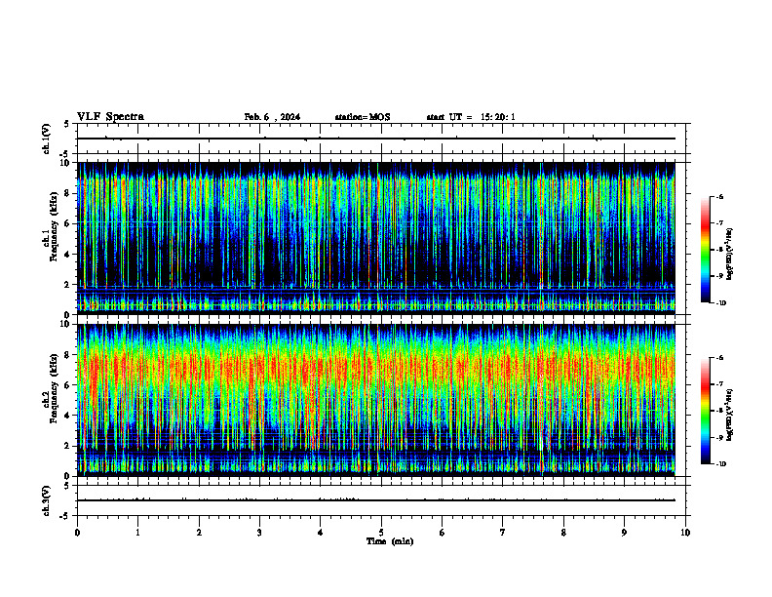Click the ch.2 colorbar log(PSD) label
Screen dimensions: 772x597
pos(730,415)
